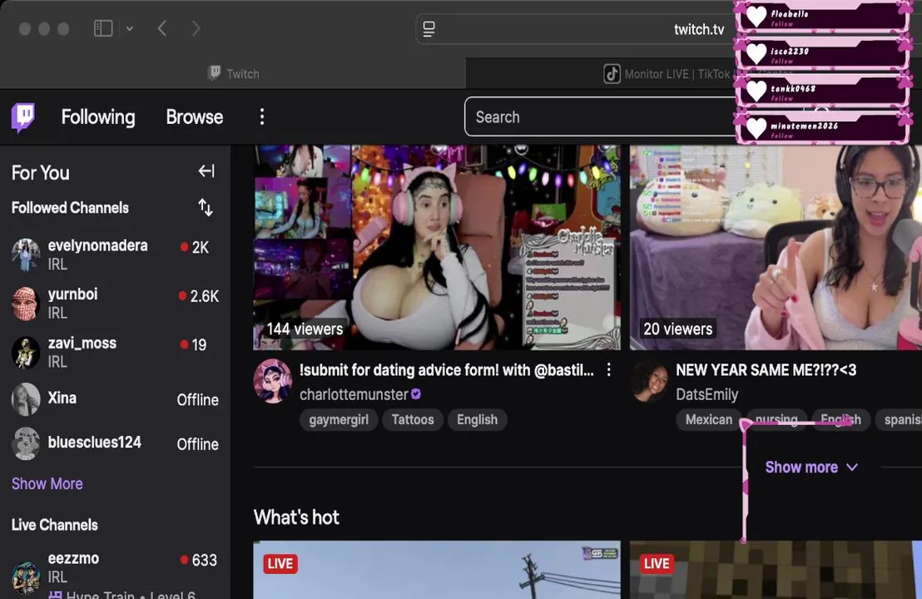
Task: Click the Live Channels heading
Action: 55,525
